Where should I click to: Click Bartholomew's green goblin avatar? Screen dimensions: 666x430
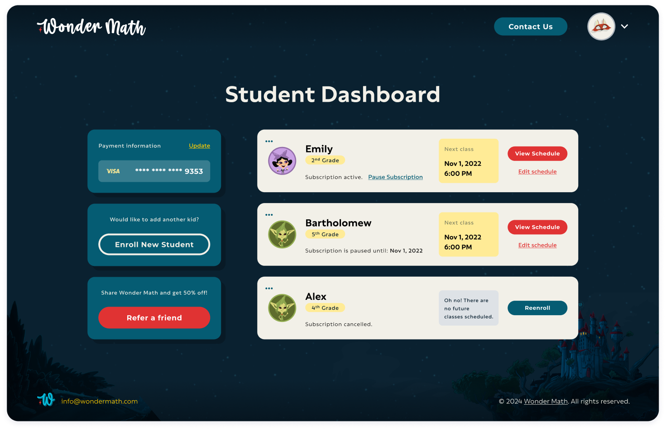(x=282, y=234)
